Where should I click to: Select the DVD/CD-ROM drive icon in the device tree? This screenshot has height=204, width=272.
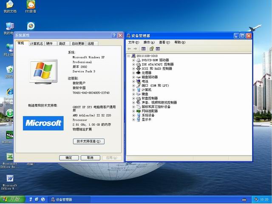click(138, 60)
